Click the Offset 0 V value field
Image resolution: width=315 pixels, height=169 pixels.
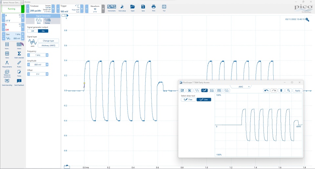pos(38,74)
